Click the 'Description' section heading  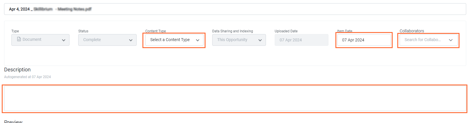17,70
